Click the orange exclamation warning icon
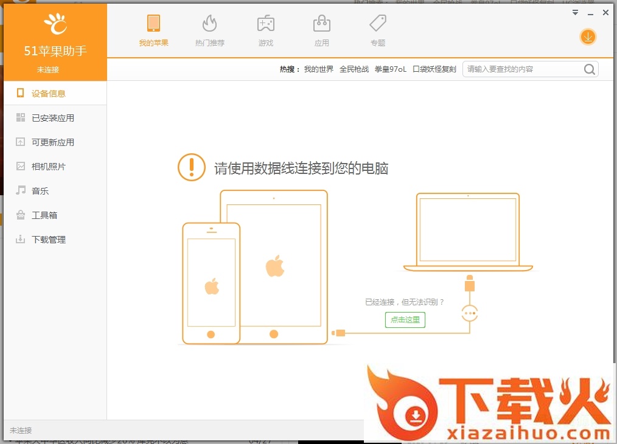 point(192,167)
